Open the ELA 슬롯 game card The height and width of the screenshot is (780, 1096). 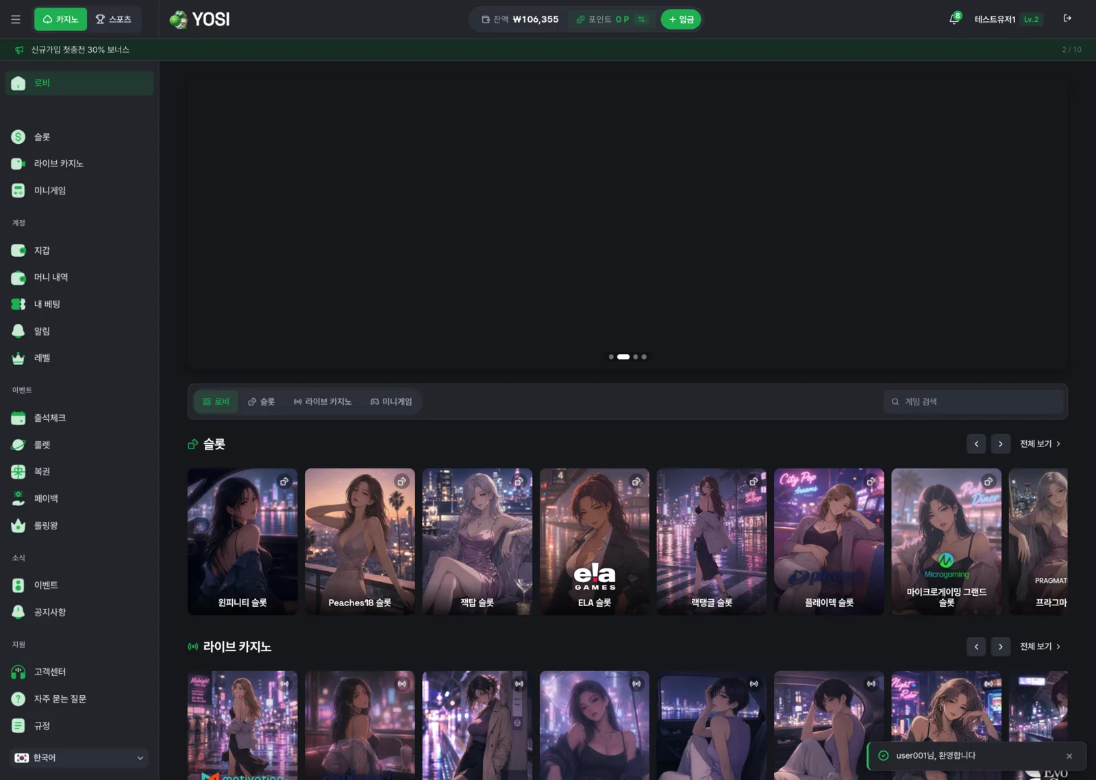click(x=594, y=542)
